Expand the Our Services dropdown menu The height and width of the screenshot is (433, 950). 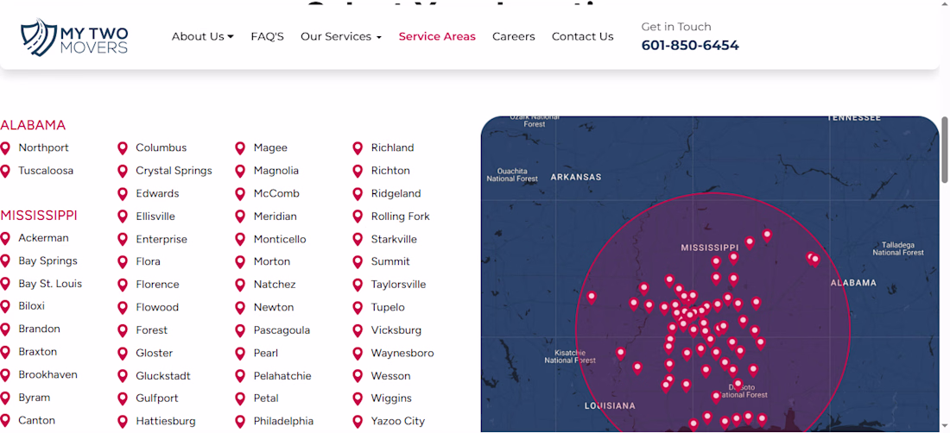pos(341,36)
